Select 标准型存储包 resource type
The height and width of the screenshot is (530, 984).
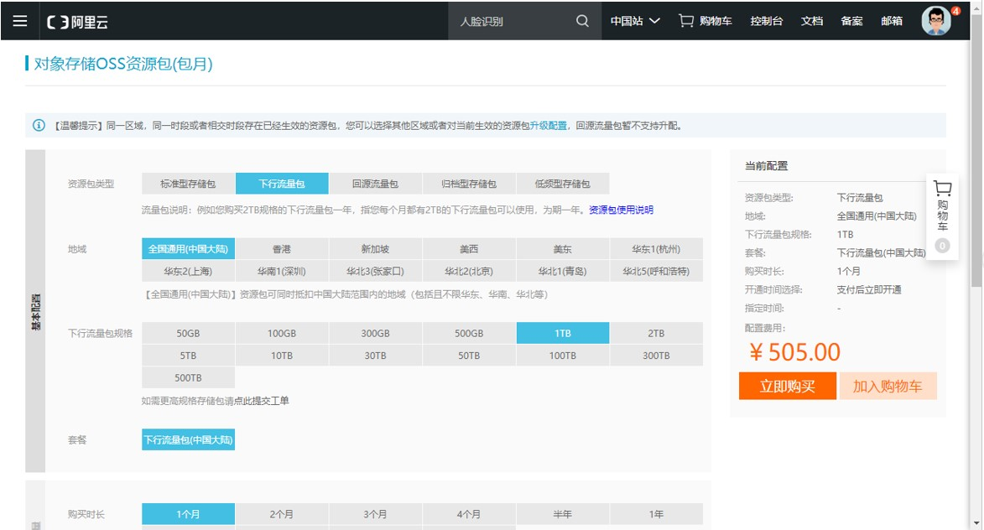188,184
